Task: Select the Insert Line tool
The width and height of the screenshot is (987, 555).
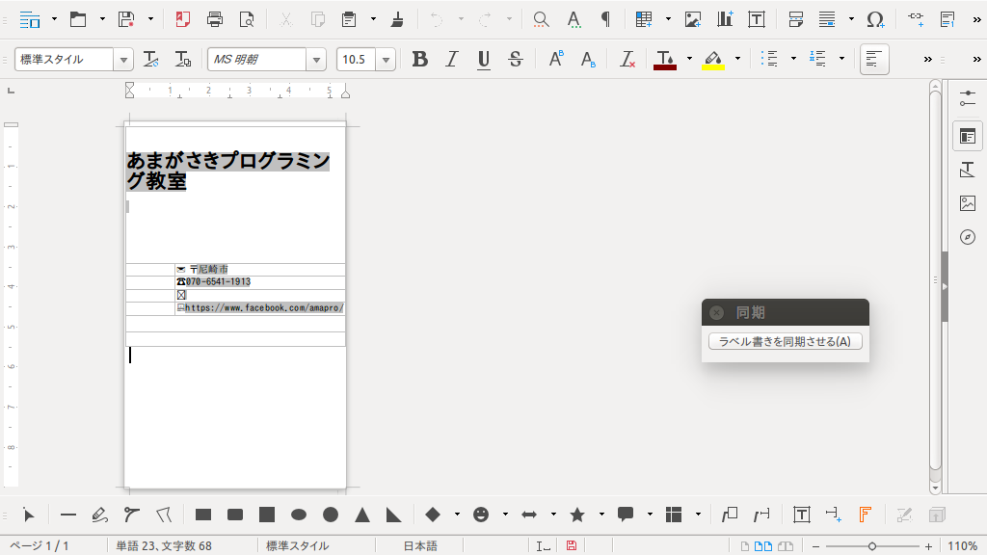Action: coord(68,515)
